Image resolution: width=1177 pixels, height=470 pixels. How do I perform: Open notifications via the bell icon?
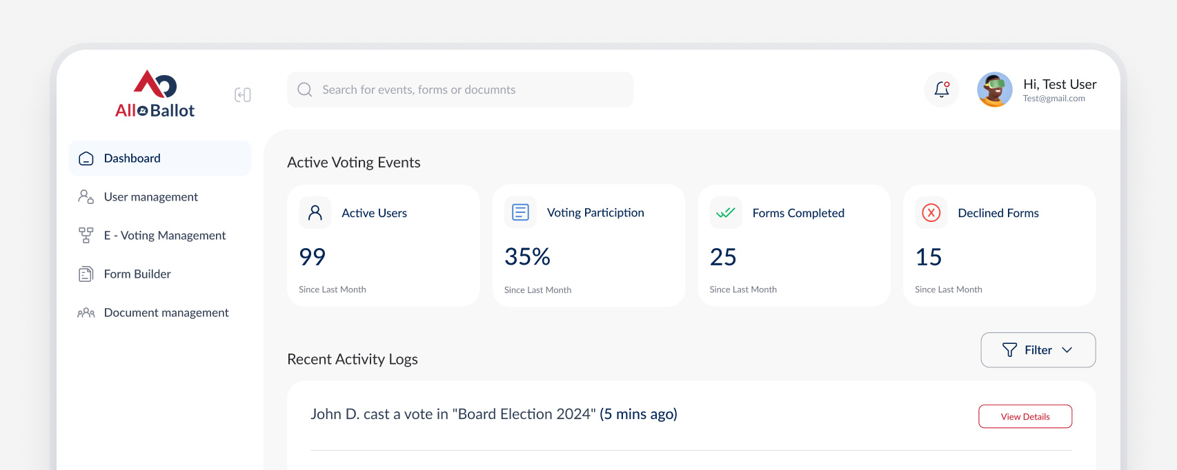coord(942,90)
